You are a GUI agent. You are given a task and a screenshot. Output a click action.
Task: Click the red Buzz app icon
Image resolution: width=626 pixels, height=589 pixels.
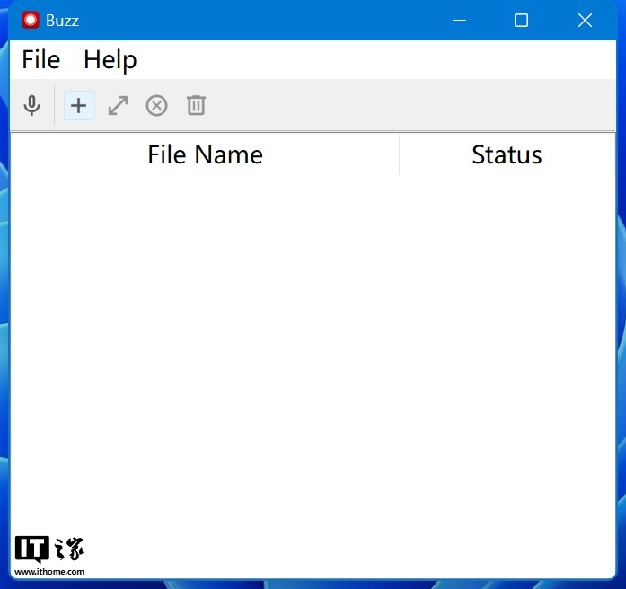click(x=31, y=21)
